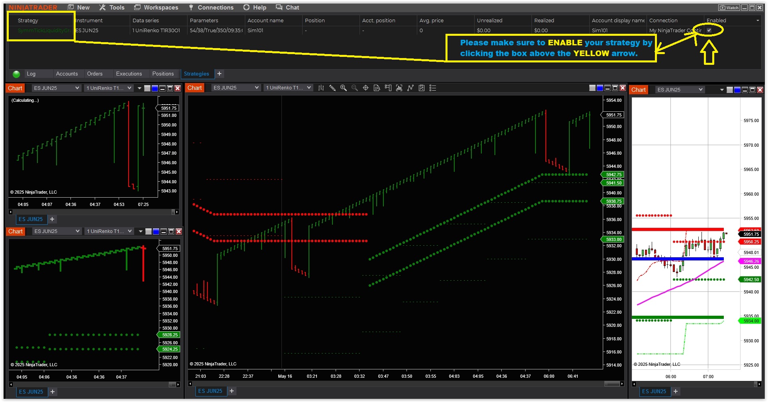
Task: Open the Data Box icon
Action: pos(377,88)
